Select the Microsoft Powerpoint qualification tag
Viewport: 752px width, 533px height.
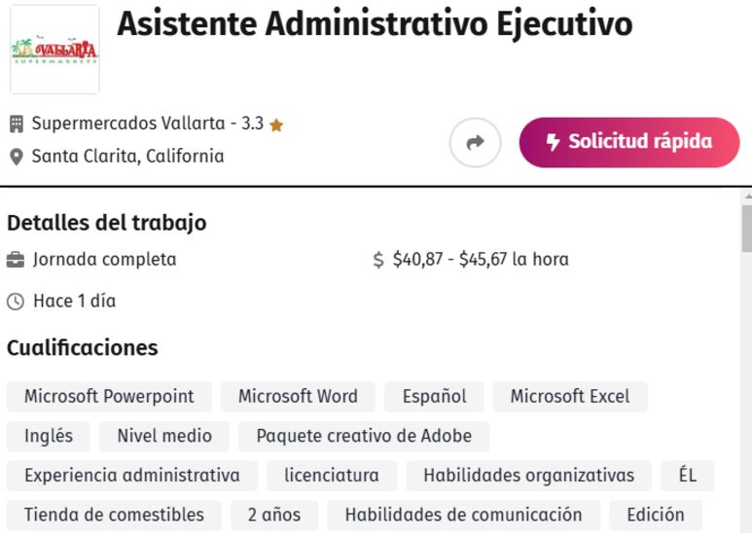click(109, 397)
